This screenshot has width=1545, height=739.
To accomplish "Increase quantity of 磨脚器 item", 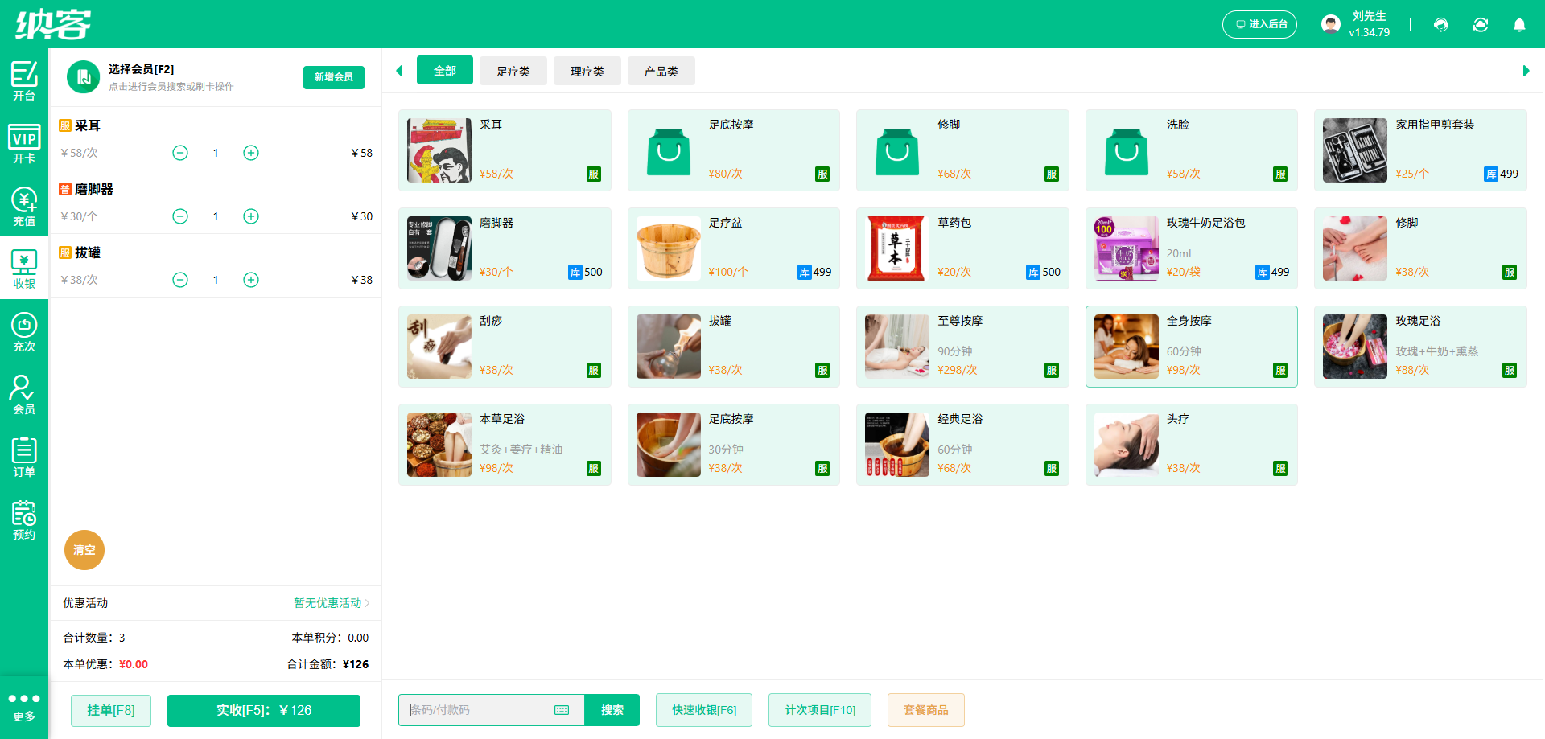I will 251,216.
